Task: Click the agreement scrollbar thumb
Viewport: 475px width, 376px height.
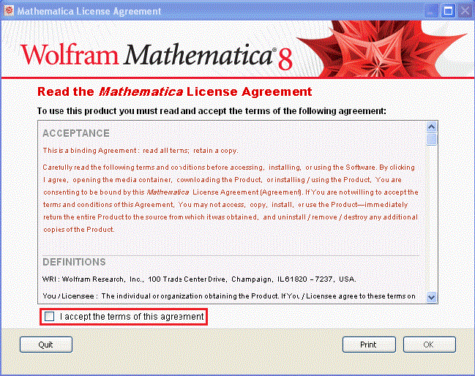Action: pyautogui.click(x=431, y=139)
